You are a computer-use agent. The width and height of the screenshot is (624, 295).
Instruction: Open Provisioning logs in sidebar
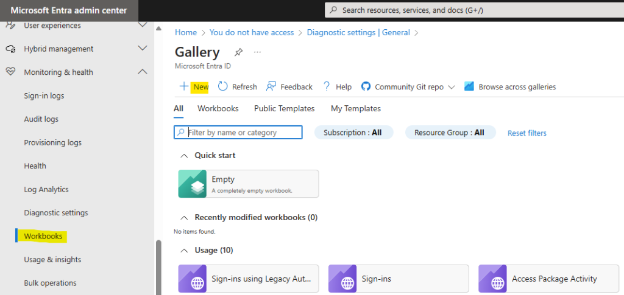[52, 142]
